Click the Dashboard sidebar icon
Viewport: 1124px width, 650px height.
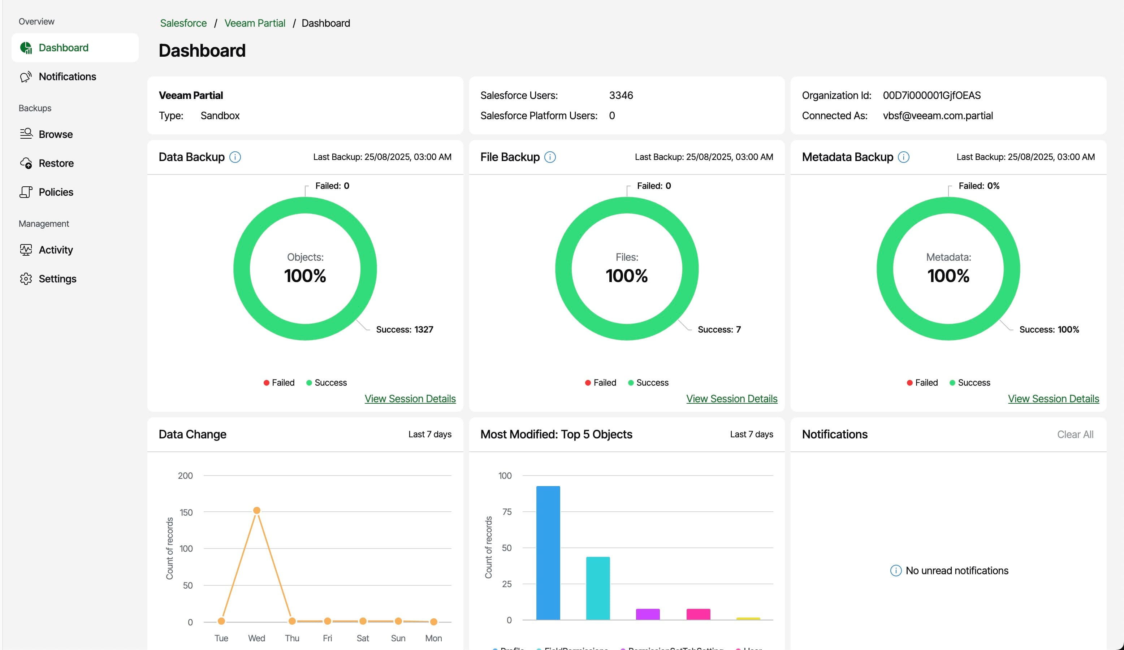pyautogui.click(x=26, y=48)
